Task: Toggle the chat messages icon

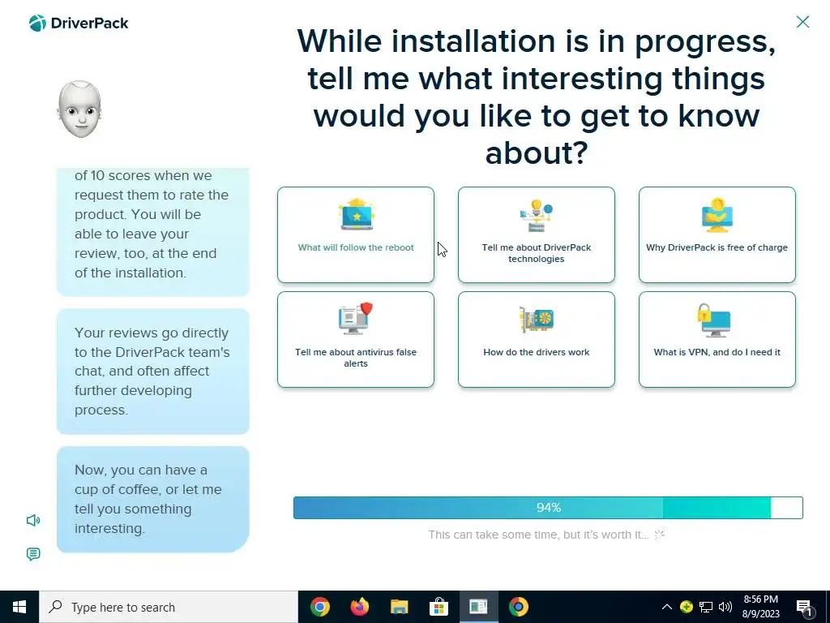Action: point(32,554)
